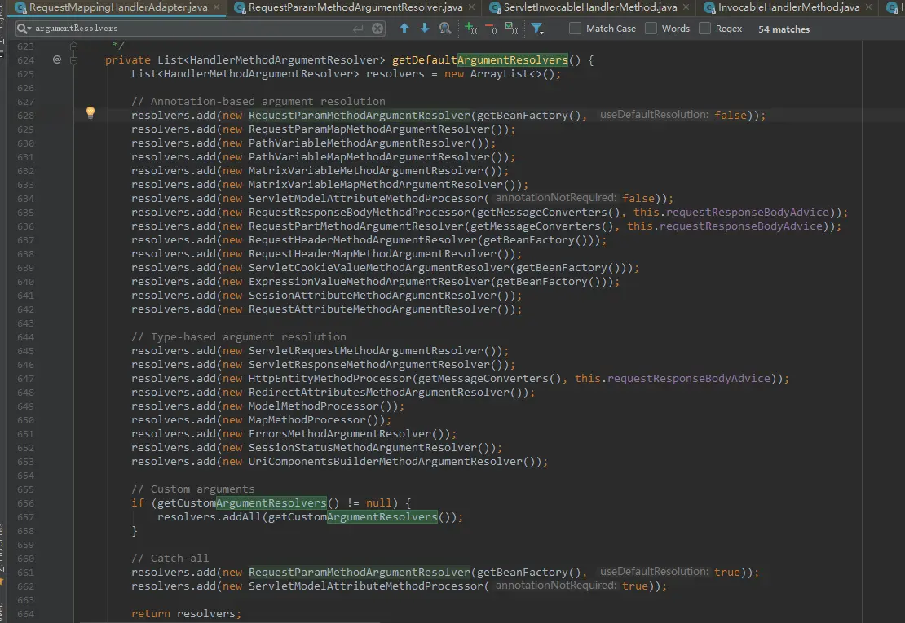Toggle the Words checkbox
The image size is (905, 623).
coord(651,29)
